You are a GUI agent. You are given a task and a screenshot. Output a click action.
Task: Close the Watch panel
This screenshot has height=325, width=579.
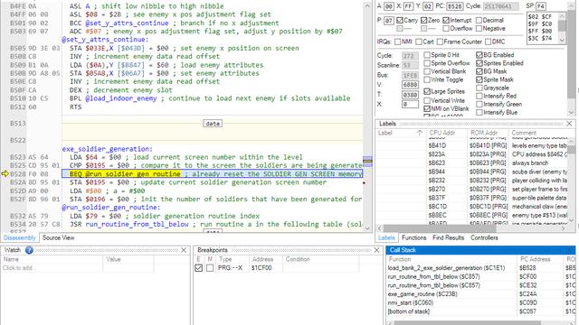click(x=184, y=250)
